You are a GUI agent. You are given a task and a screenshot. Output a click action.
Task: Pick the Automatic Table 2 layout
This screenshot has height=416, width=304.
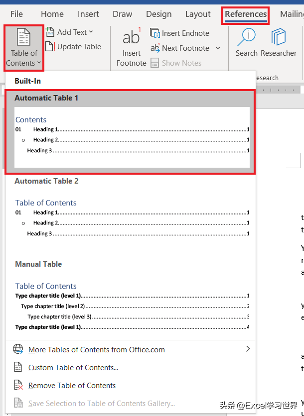[x=132, y=219]
